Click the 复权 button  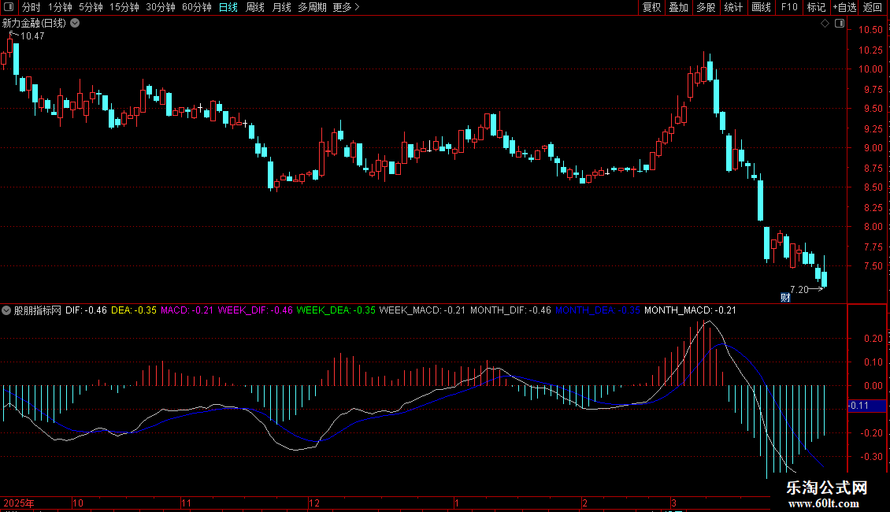click(x=651, y=7)
